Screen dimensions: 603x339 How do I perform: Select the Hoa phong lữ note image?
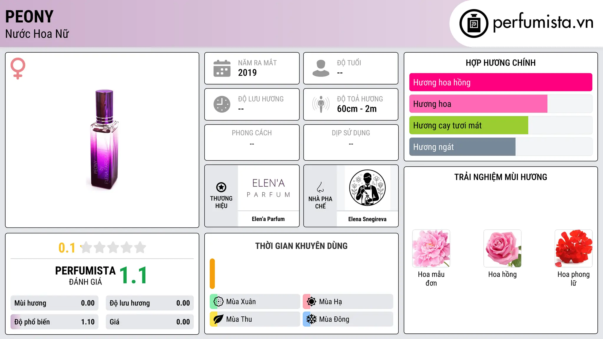click(574, 248)
